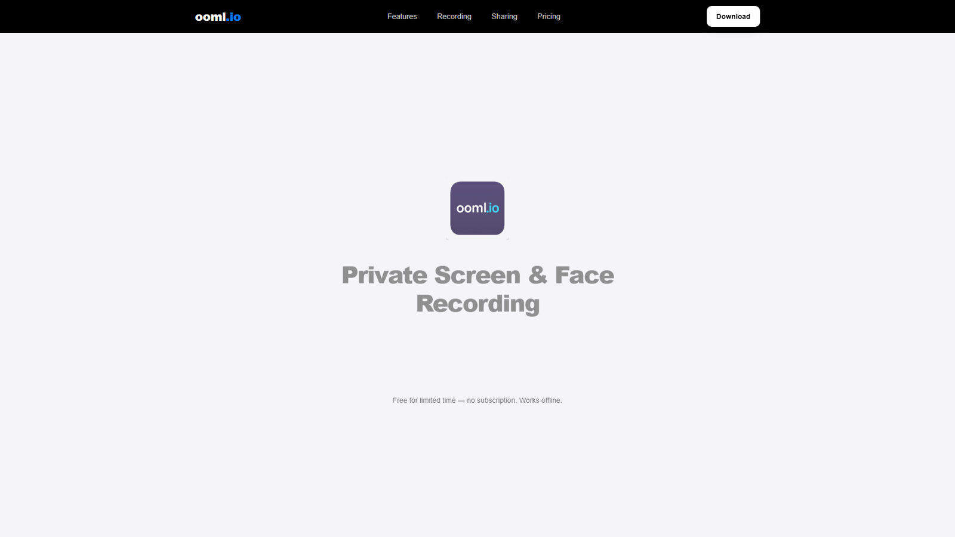The image size is (955, 537).
Task: Open the Sharing menu item
Action: point(504,16)
